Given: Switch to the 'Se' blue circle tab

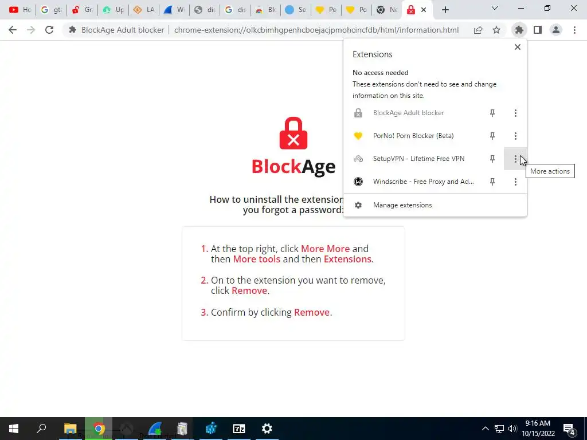Looking at the screenshot, I should 296,10.
